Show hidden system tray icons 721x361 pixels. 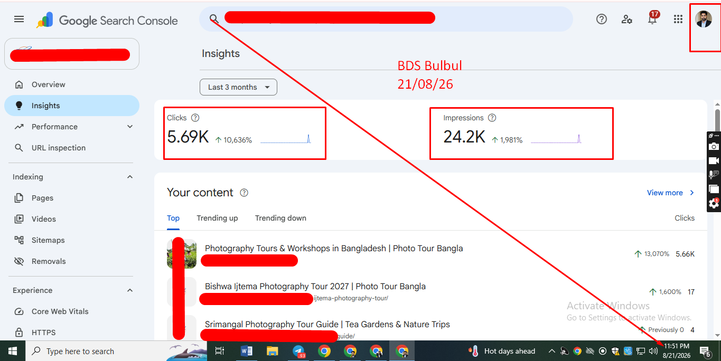552,351
